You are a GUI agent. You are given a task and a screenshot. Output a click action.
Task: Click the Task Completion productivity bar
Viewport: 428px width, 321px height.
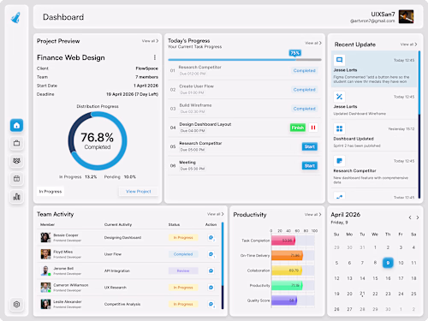(283, 241)
